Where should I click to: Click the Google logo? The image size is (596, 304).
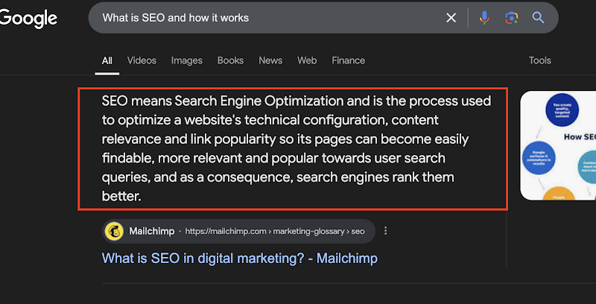click(28, 17)
